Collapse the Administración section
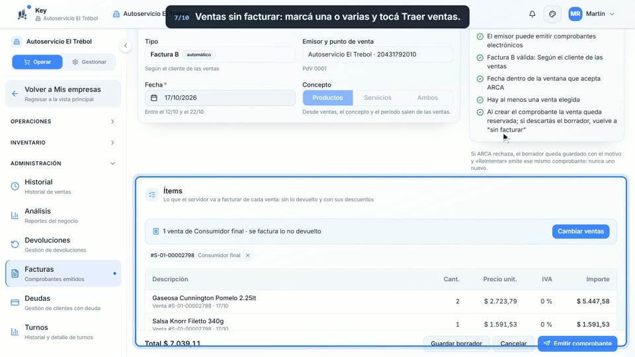The width and height of the screenshot is (635, 357). [63, 163]
